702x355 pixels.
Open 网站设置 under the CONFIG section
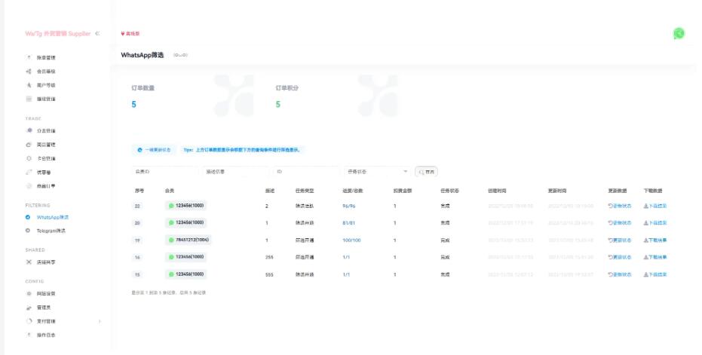(x=46, y=294)
